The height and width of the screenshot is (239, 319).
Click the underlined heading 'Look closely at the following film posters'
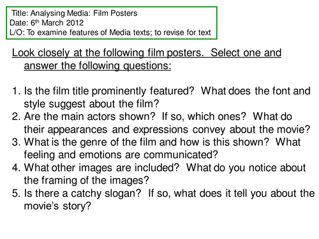[108, 53]
